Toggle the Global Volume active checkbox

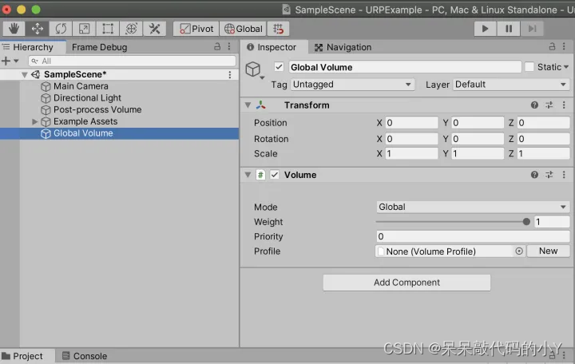point(279,67)
